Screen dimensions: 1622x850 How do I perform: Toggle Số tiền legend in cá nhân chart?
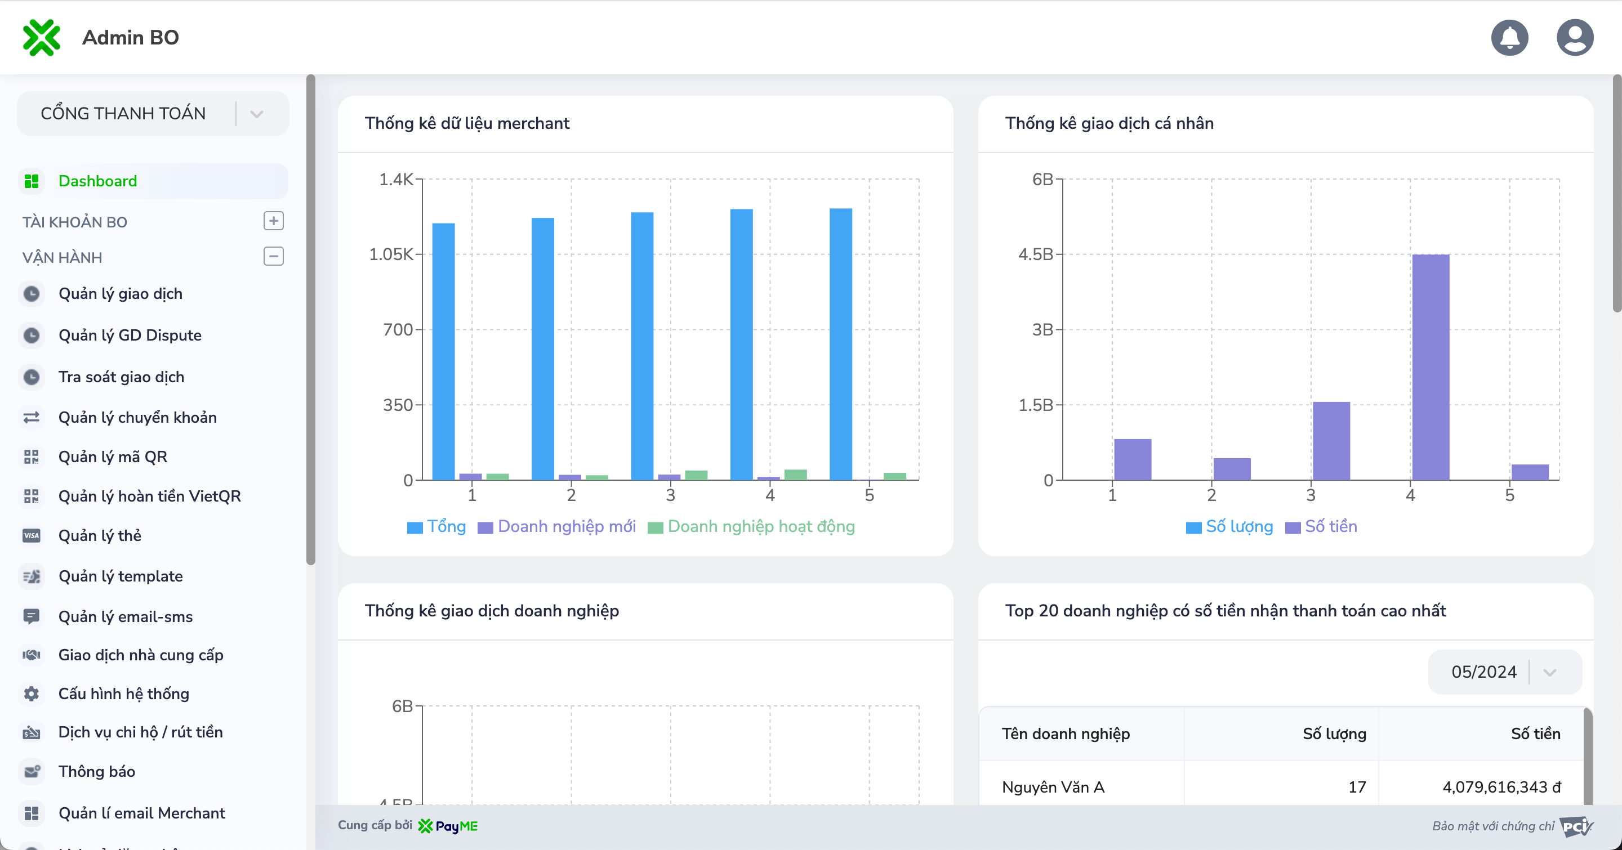pyautogui.click(x=1321, y=527)
